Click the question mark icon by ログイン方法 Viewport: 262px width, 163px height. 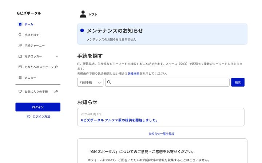(29, 116)
